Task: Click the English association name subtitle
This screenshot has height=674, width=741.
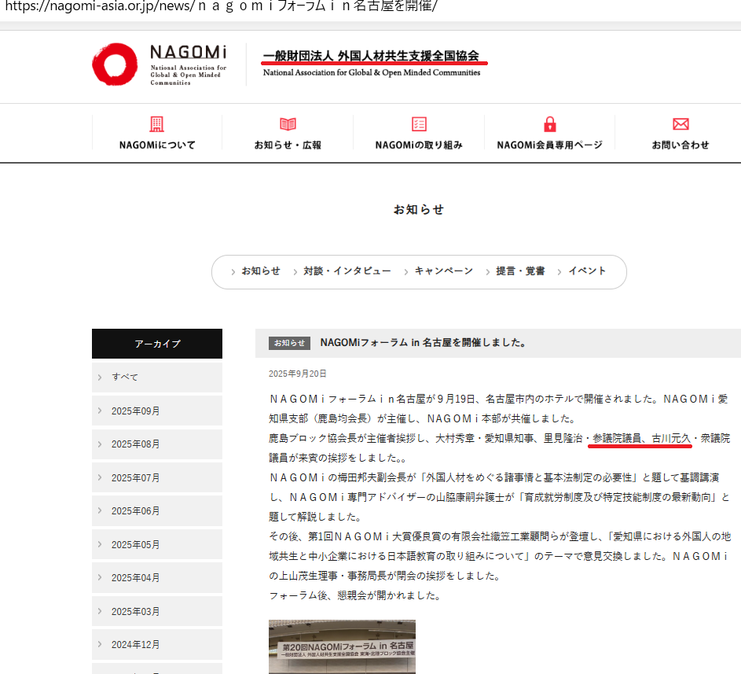Action: click(372, 72)
